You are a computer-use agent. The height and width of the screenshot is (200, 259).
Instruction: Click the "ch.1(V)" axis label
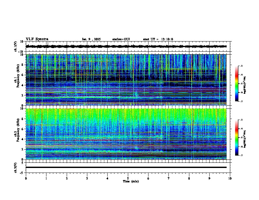(x=16, y=46)
